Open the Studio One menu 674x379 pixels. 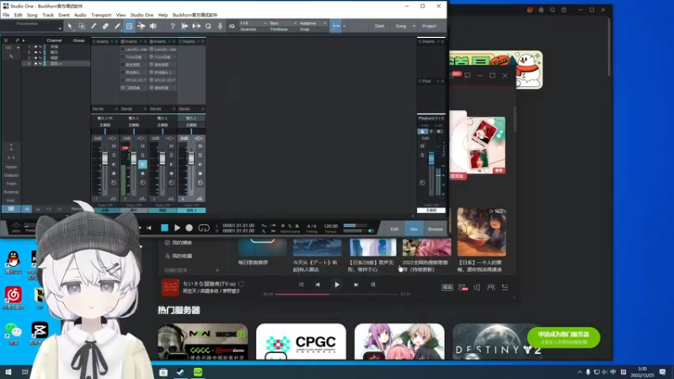point(142,14)
